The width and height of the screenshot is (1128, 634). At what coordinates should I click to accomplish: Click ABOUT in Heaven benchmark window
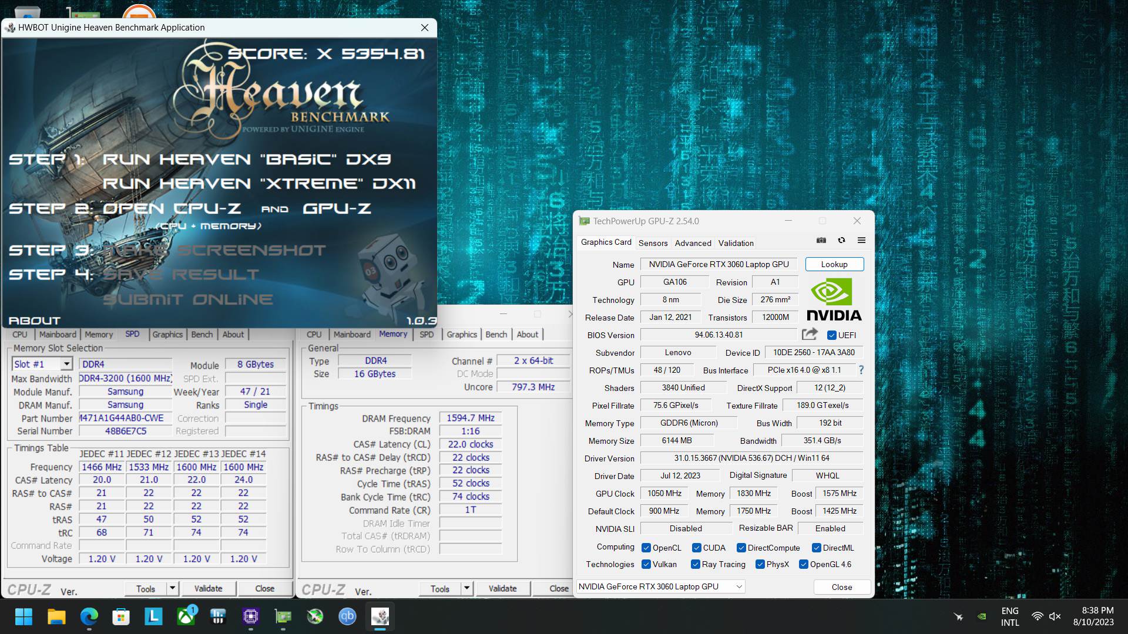coord(35,321)
